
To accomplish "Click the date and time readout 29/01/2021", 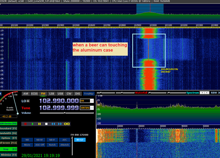I will point(41,155).
